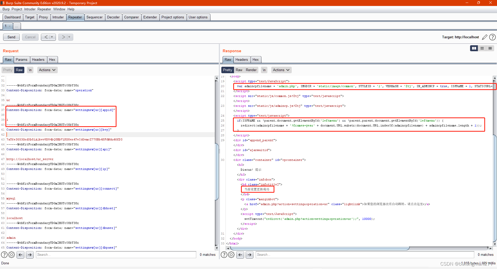Click the pencil icon to edit target
The width and height of the screenshot is (497, 269).
[x=485, y=37]
